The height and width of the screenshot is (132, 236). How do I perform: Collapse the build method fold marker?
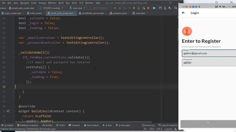pyautogui.click(x=14, y=111)
